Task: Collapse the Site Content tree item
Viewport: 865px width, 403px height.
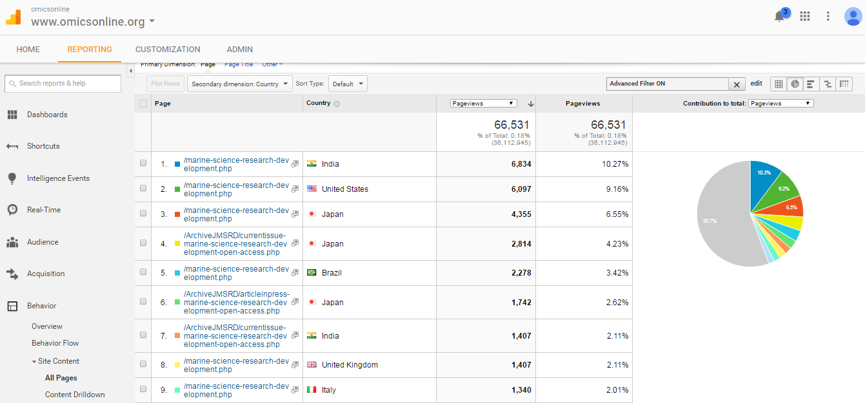Action: (x=34, y=362)
